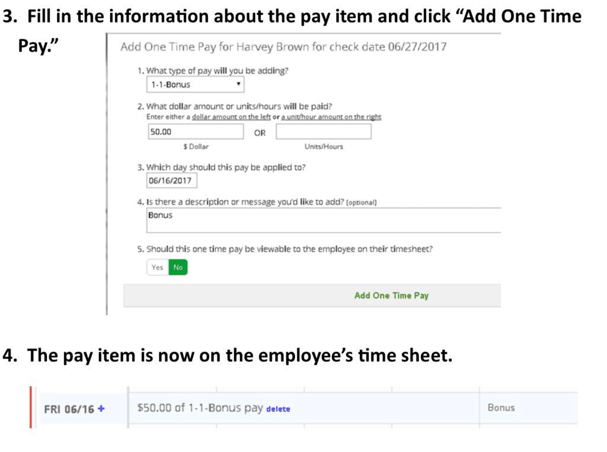The width and height of the screenshot is (607, 452).
Task: Click the empty Units/Hours input field
Action: [324, 132]
